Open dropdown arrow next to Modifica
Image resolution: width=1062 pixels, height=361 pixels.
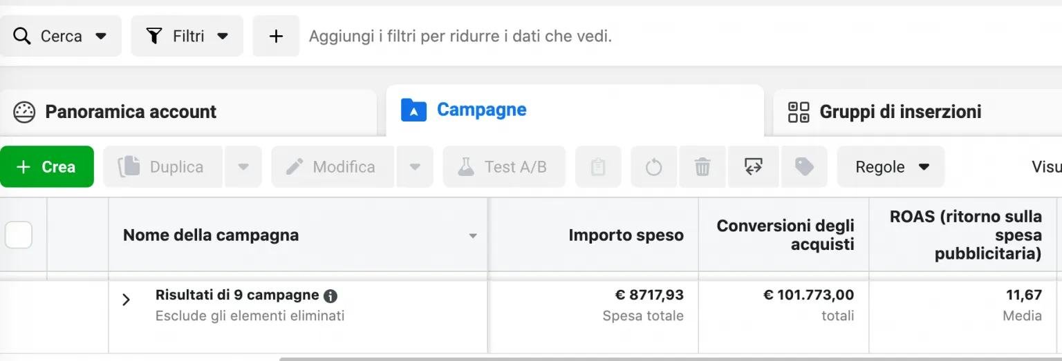coord(415,167)
